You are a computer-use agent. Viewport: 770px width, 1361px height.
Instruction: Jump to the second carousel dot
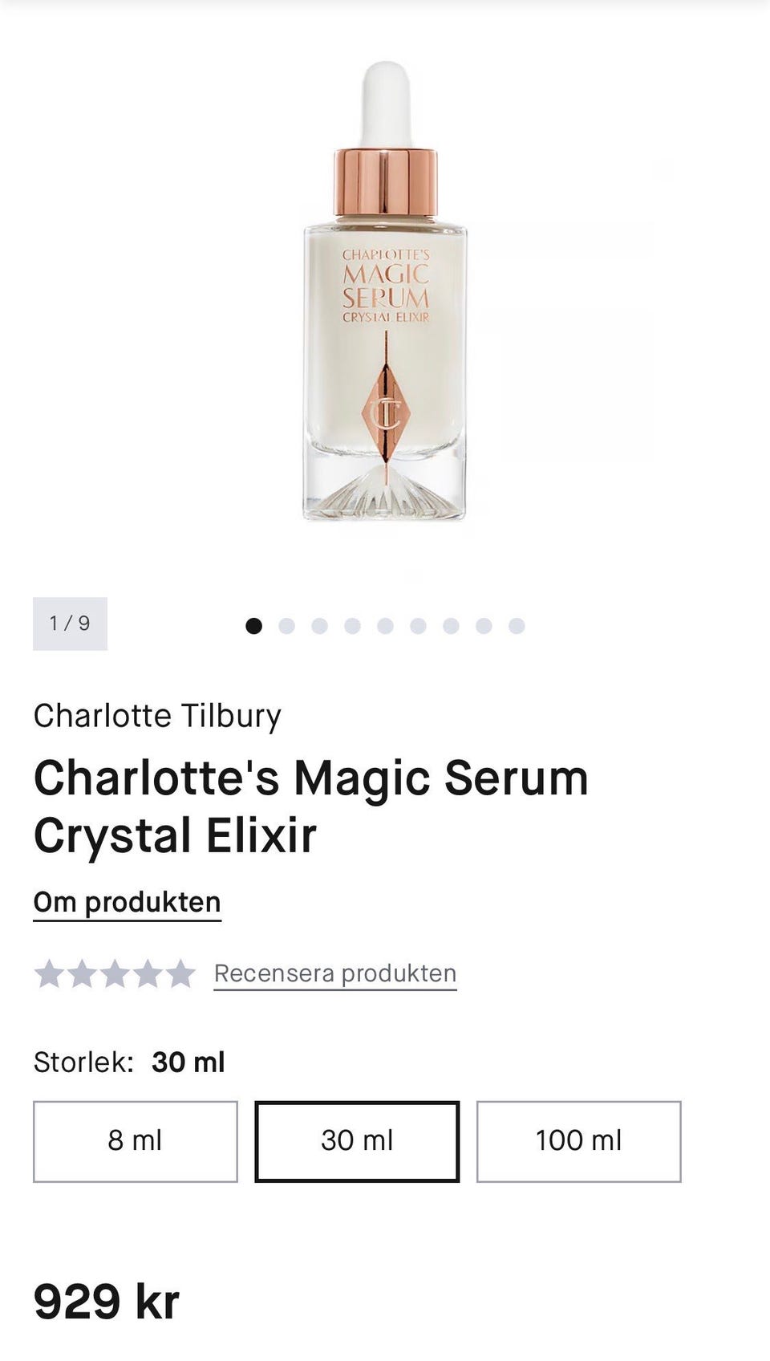click(x=286, y=626)
